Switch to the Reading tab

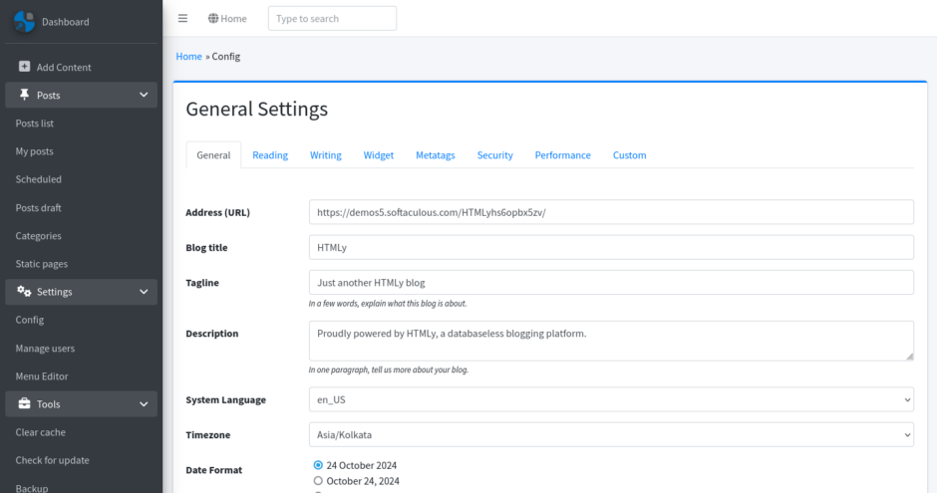pyautogui.click(x=270, y=154)
